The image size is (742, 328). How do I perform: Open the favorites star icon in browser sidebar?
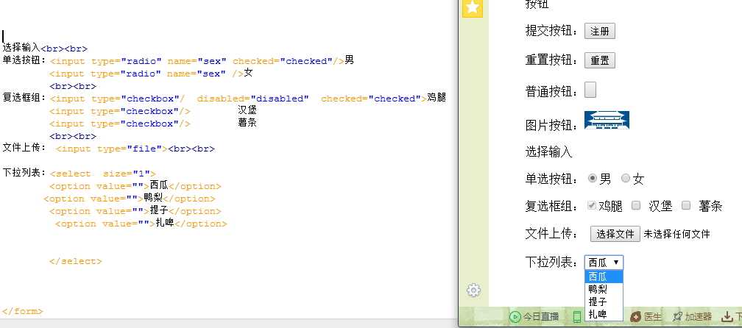(473, 7)
